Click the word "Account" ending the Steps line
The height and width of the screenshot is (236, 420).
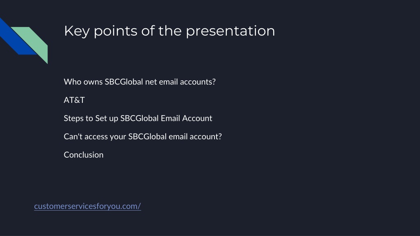click(x=197, y=118)
